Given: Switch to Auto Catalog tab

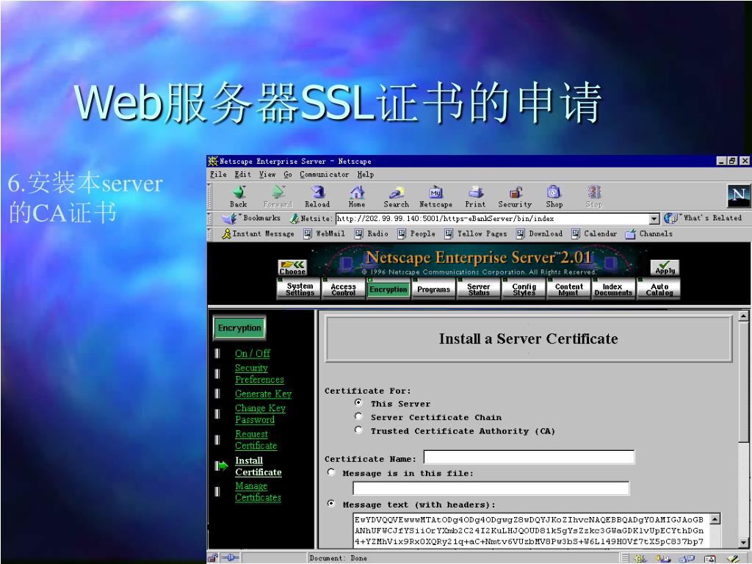Looking at the screenshot, I should pos(659,289).
